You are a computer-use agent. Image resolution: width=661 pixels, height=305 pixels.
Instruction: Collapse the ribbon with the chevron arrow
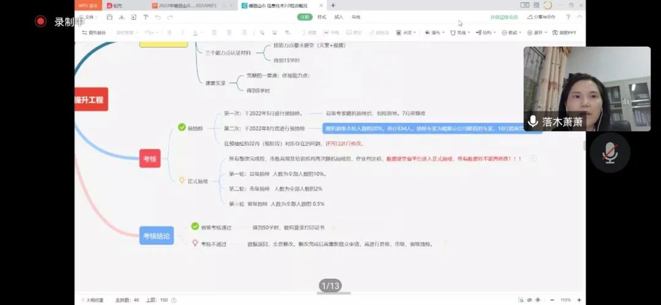pyautogui.click(x=579, y=17)
